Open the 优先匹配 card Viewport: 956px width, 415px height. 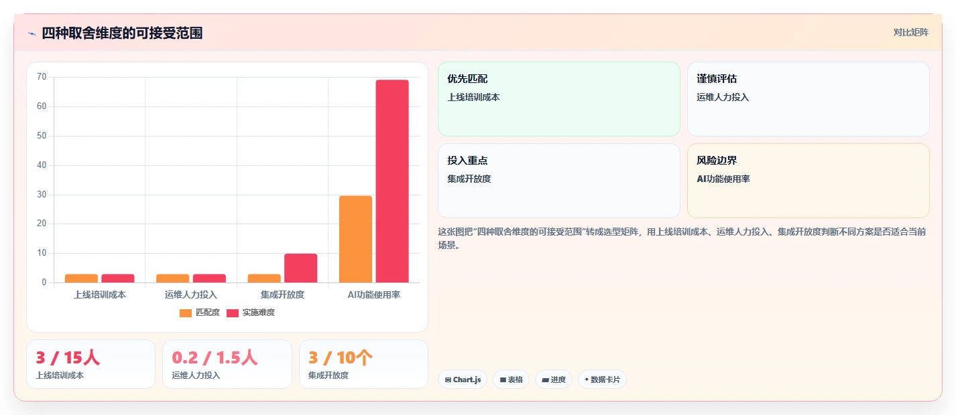pos(559,99)
